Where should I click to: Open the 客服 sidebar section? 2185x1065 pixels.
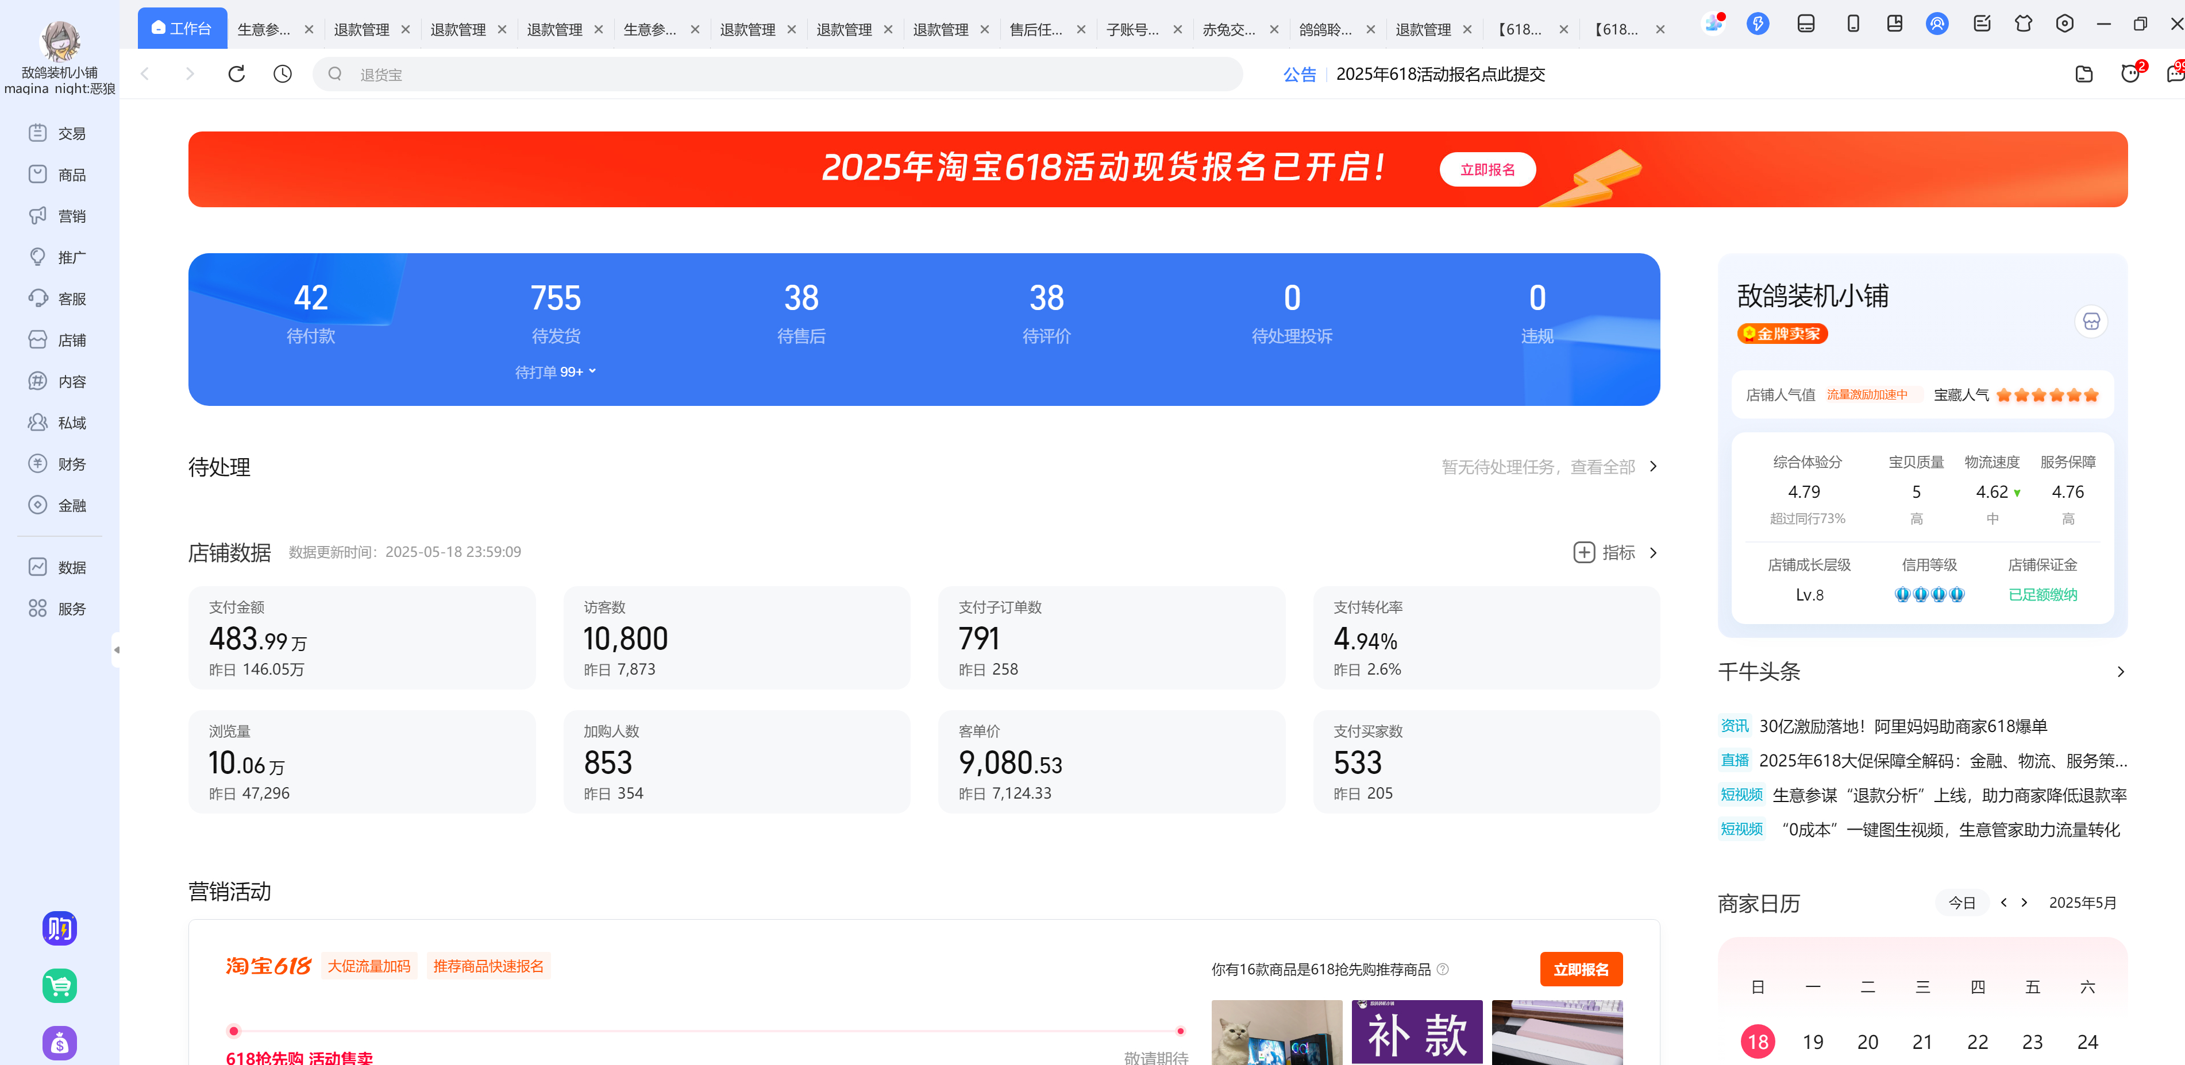tap(57, 299)
